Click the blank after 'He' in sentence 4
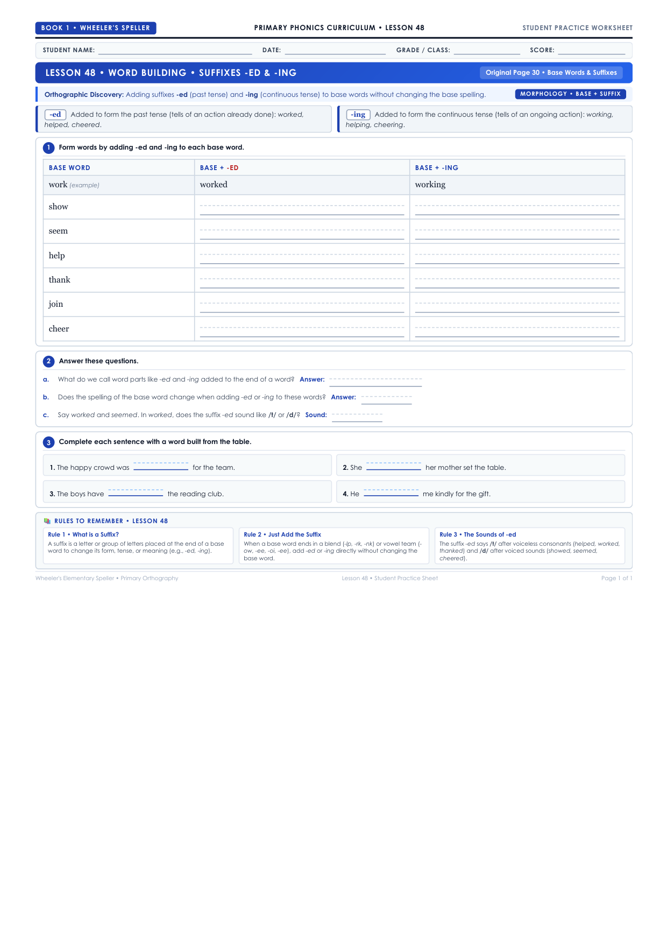The width and height of the screenshot is (667, 944). [x=391, y=492]
